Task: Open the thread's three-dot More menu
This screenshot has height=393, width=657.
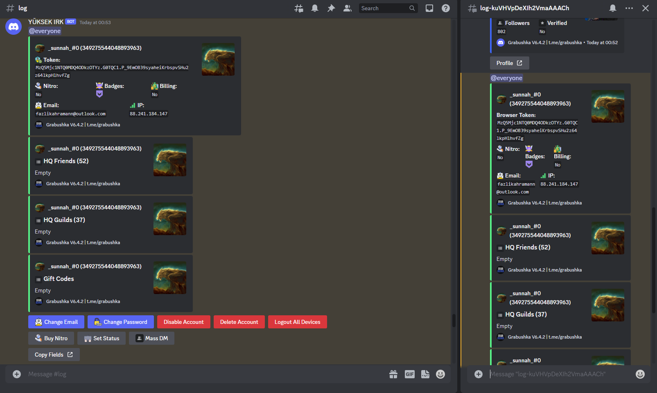Action: [629, 8]
